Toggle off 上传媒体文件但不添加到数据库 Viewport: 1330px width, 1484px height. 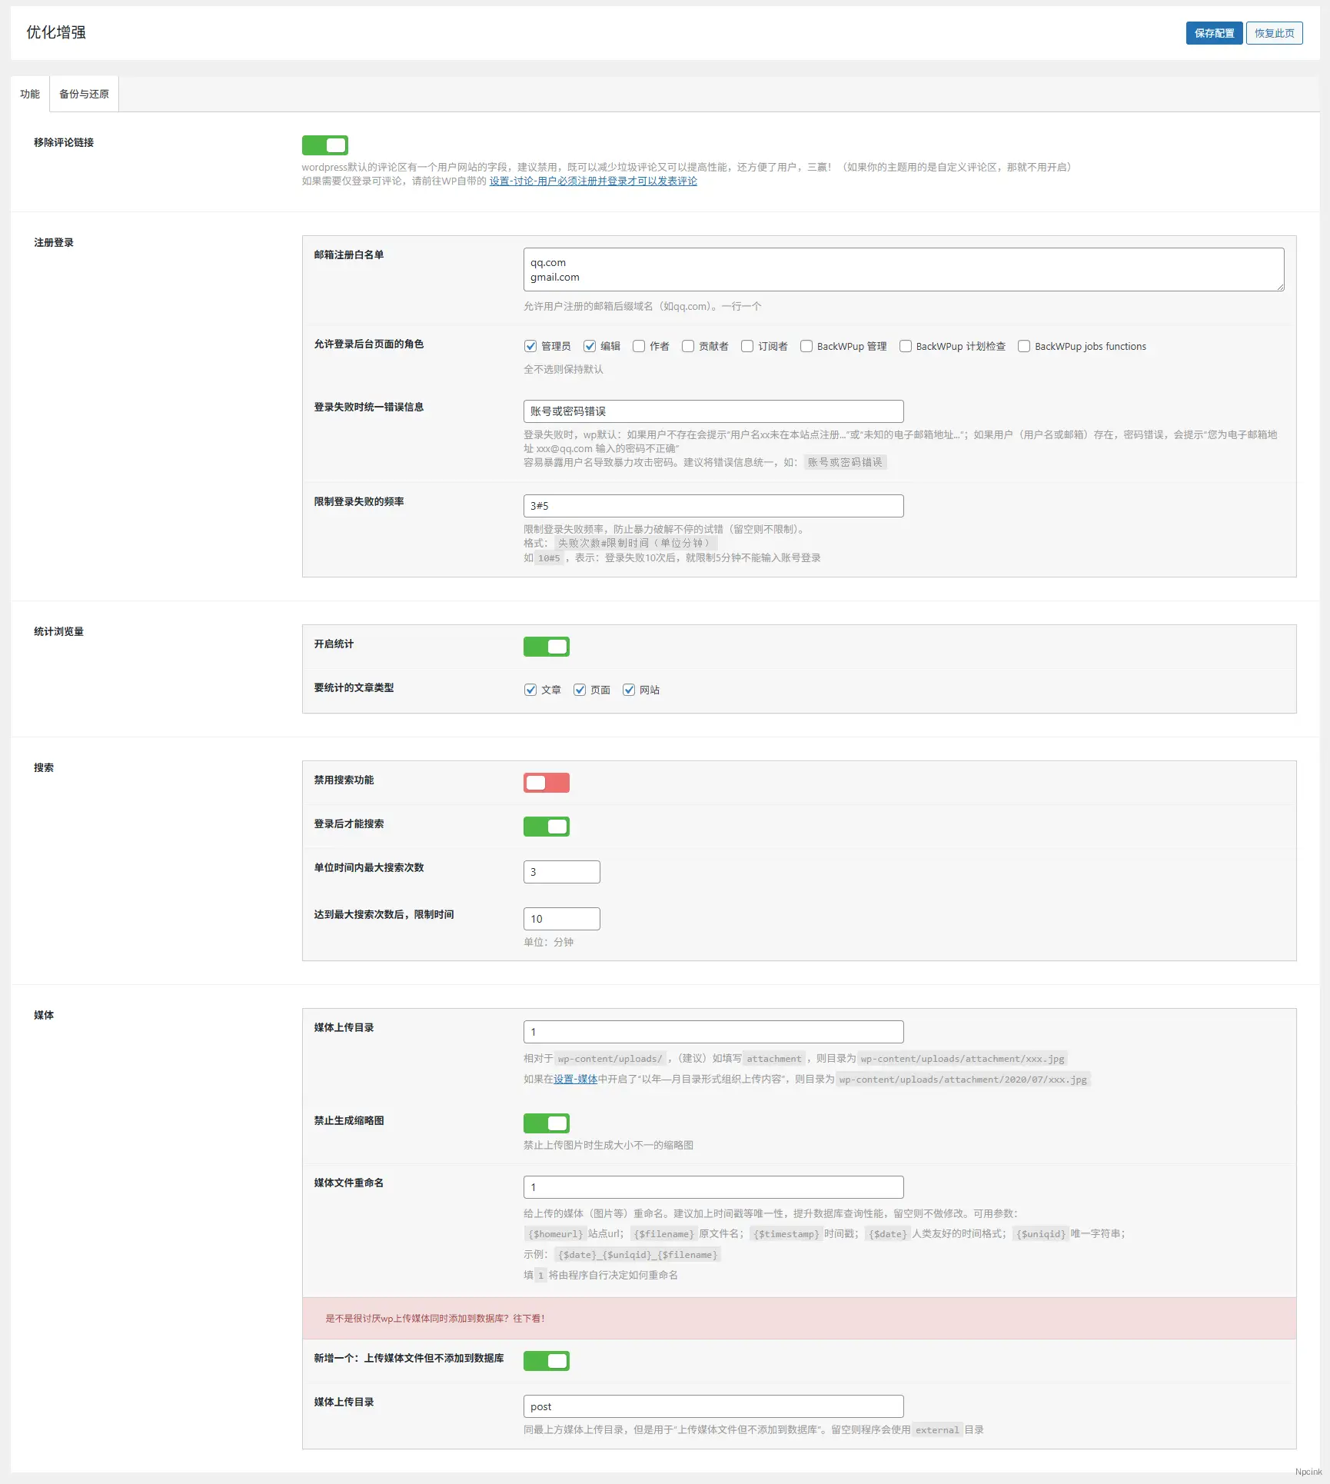546,1361
